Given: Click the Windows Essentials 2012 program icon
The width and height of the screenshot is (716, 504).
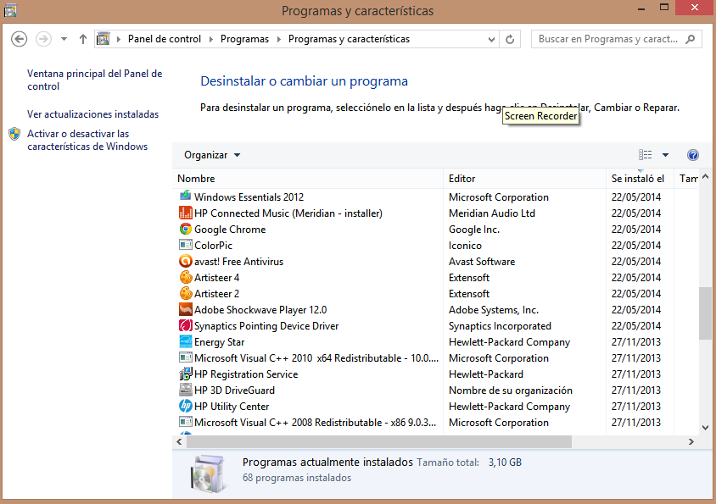Looking at the screenshot, I should [186, 197].
